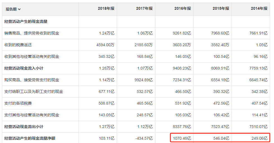
Task: Click the 销售商品、提供劳务收到的现金 row label
Action: [32, 33]
